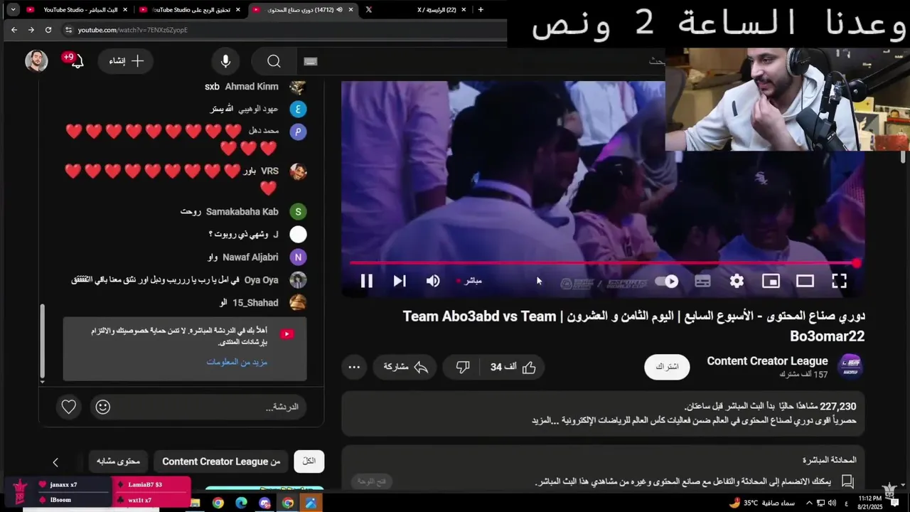
Task: Open the إنشاء create button
Action: (126, 61)
